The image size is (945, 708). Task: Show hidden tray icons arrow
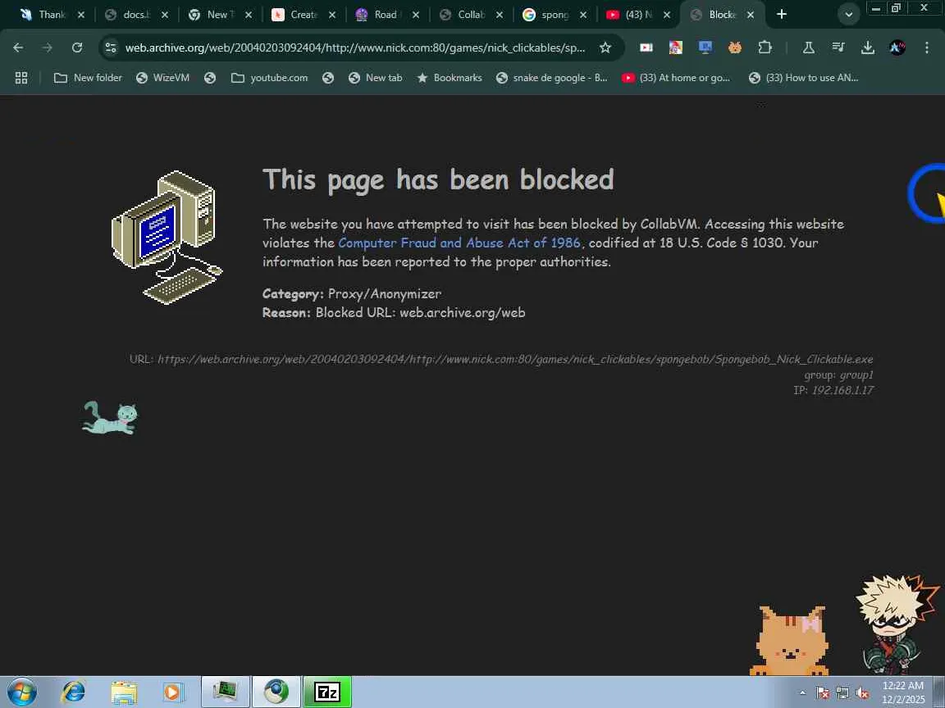point(802,693)
